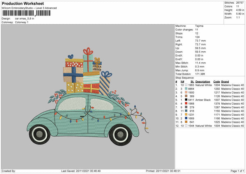
Task: Select the yellow swatch in stop 9
Action: pos(186,114)
